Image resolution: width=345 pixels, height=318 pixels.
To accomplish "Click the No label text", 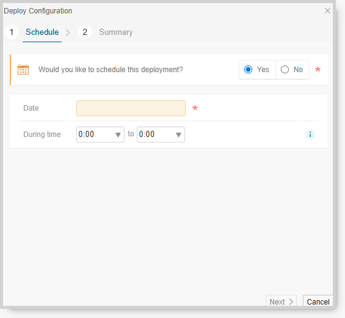I will pos(298,70).
